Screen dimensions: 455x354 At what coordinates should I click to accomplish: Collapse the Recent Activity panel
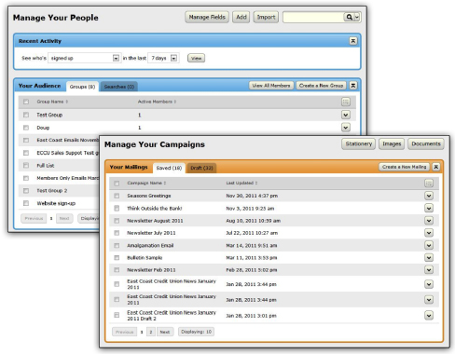click(353, 41)
